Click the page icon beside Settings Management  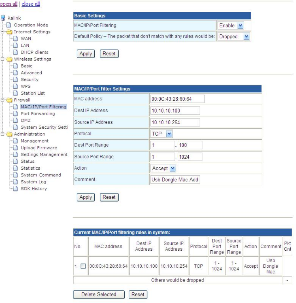point(15,154)
